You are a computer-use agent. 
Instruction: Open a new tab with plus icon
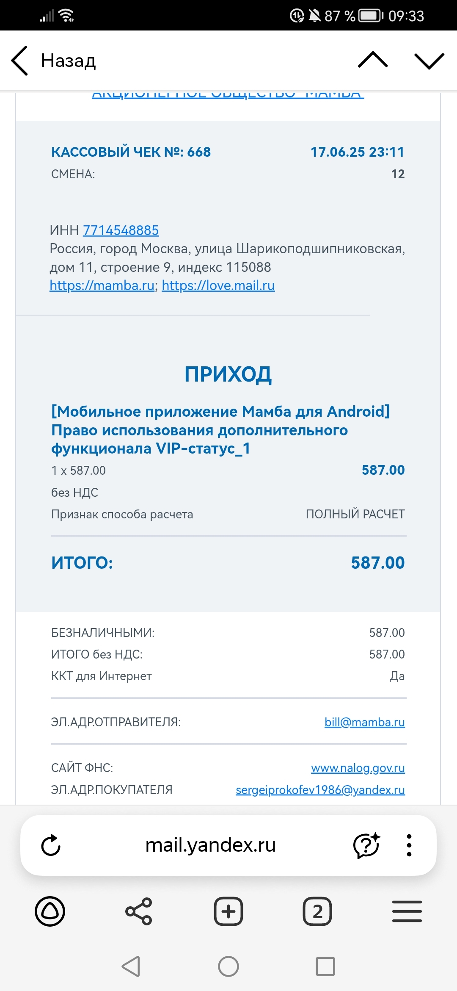228,911
